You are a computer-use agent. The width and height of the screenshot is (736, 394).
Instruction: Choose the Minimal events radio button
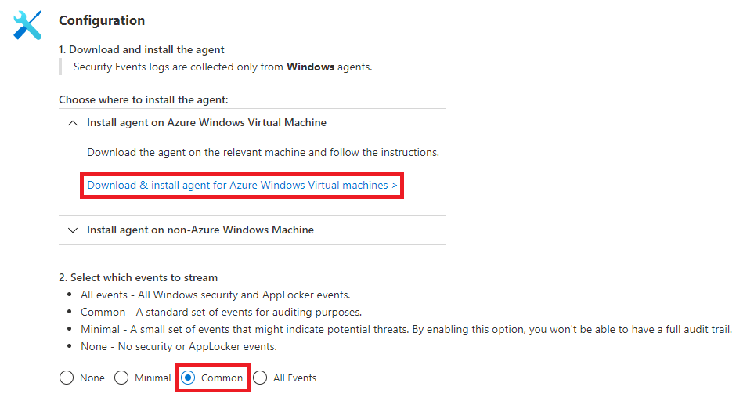click(x=121, y=378)
